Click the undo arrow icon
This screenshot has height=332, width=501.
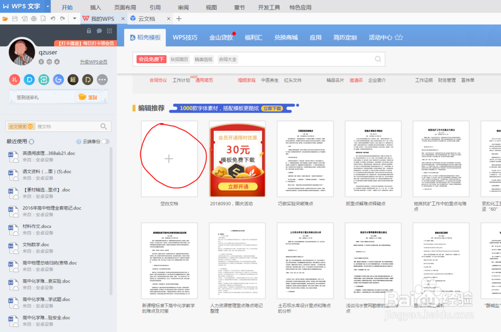tap(53, 19)
